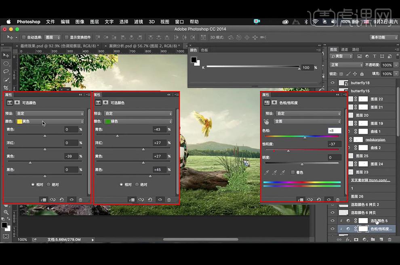Viewport: 400px width, 265px height.
Task: Open the yellow color dropdown in Selective Color
Action: point(50,122)
